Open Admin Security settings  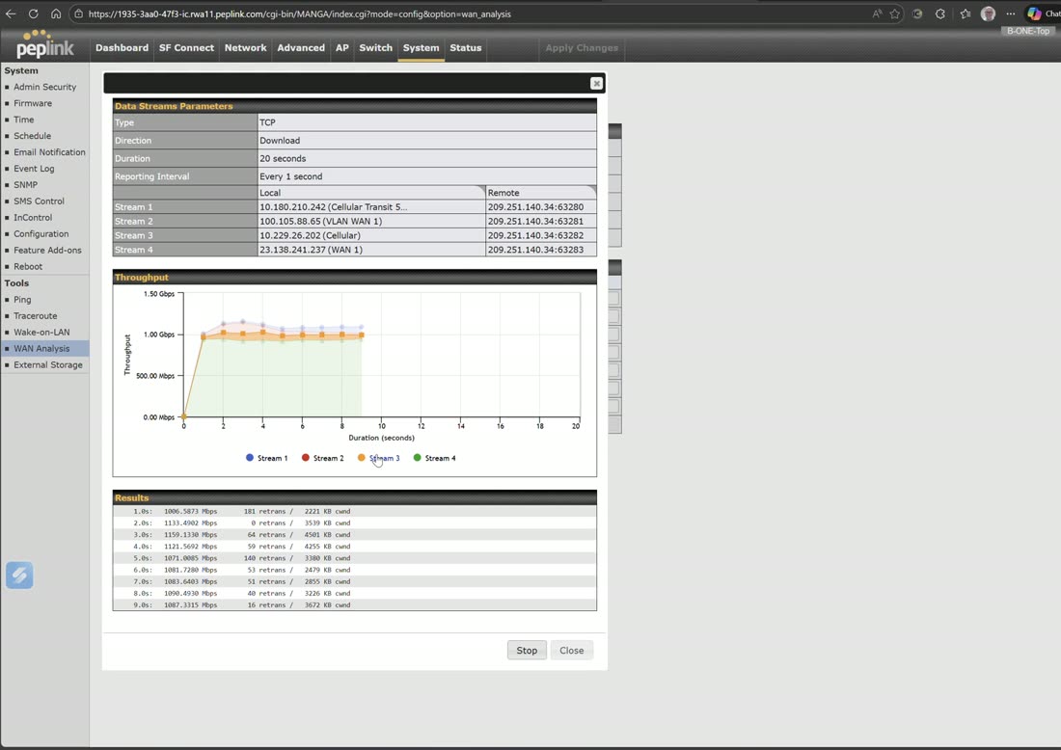coord(44,87)
